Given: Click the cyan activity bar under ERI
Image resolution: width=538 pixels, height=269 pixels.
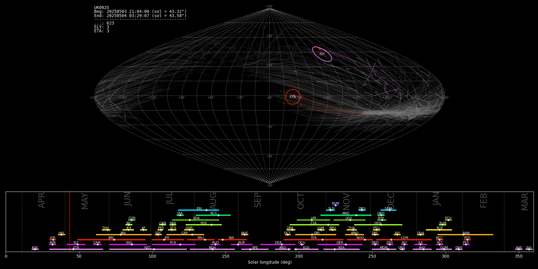Looking at the screenshot, I should pos(198,210).
